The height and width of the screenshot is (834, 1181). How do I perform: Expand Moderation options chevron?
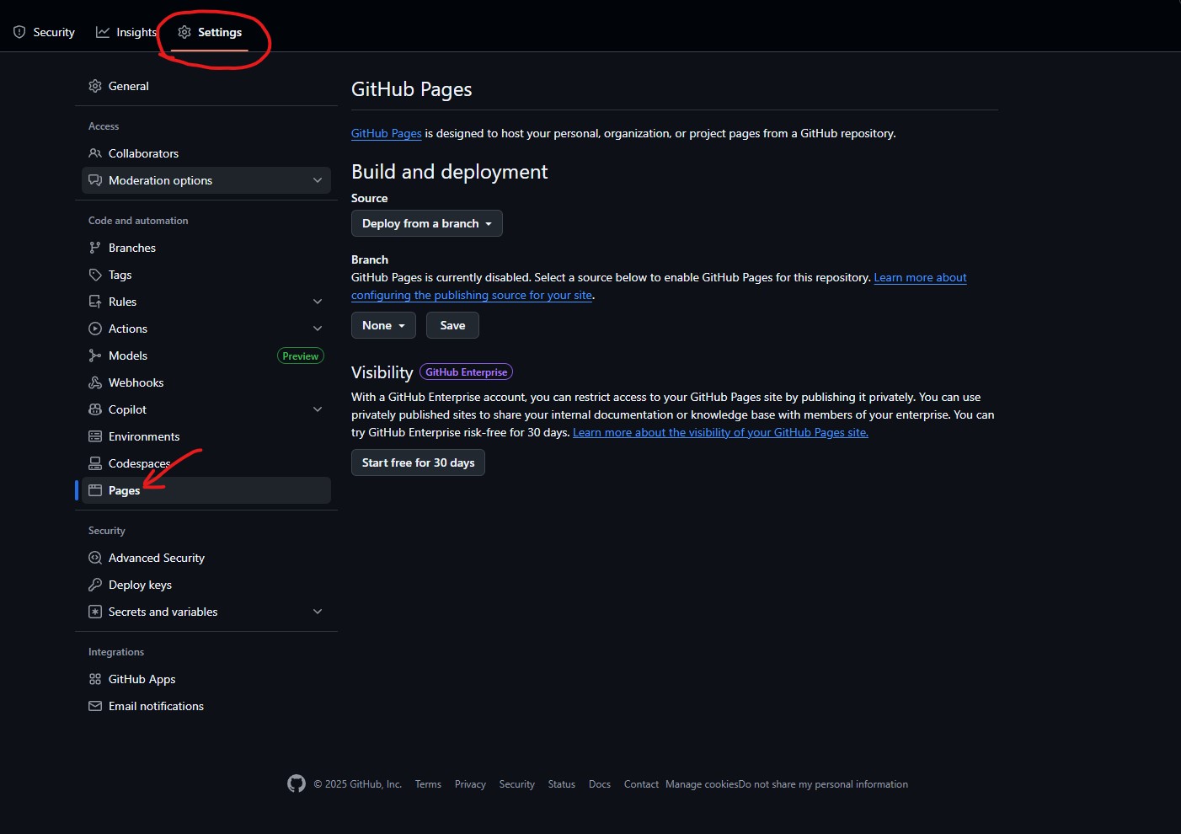click(318, 180)
